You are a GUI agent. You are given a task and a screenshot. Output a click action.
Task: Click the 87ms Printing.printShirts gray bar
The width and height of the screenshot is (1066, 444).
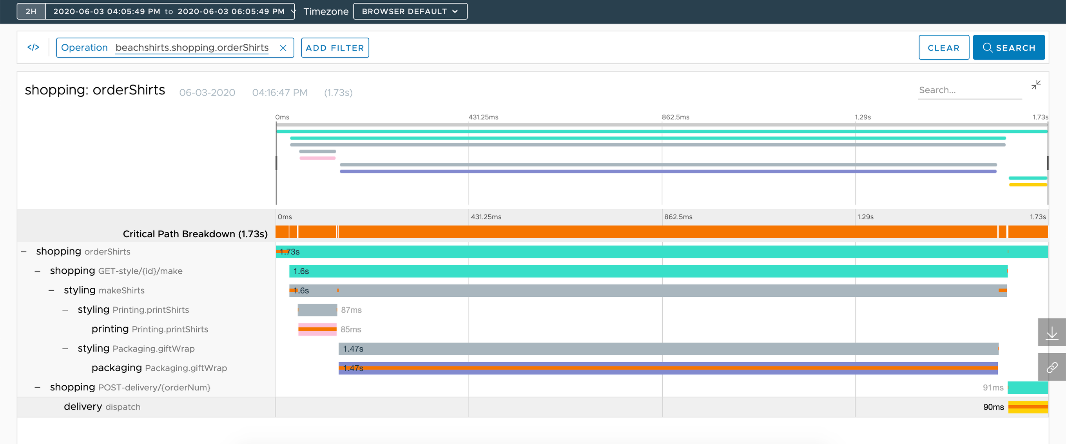click(317, 310)
